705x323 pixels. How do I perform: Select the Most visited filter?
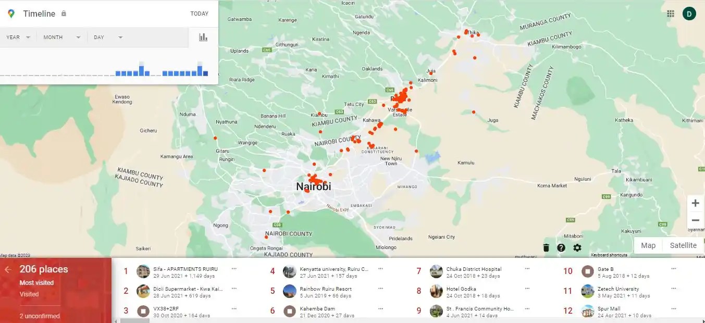pos(37,283)
